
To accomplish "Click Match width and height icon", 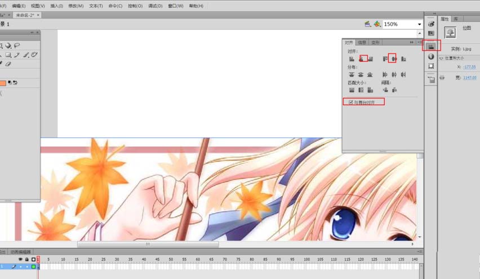I will point(370,90).
